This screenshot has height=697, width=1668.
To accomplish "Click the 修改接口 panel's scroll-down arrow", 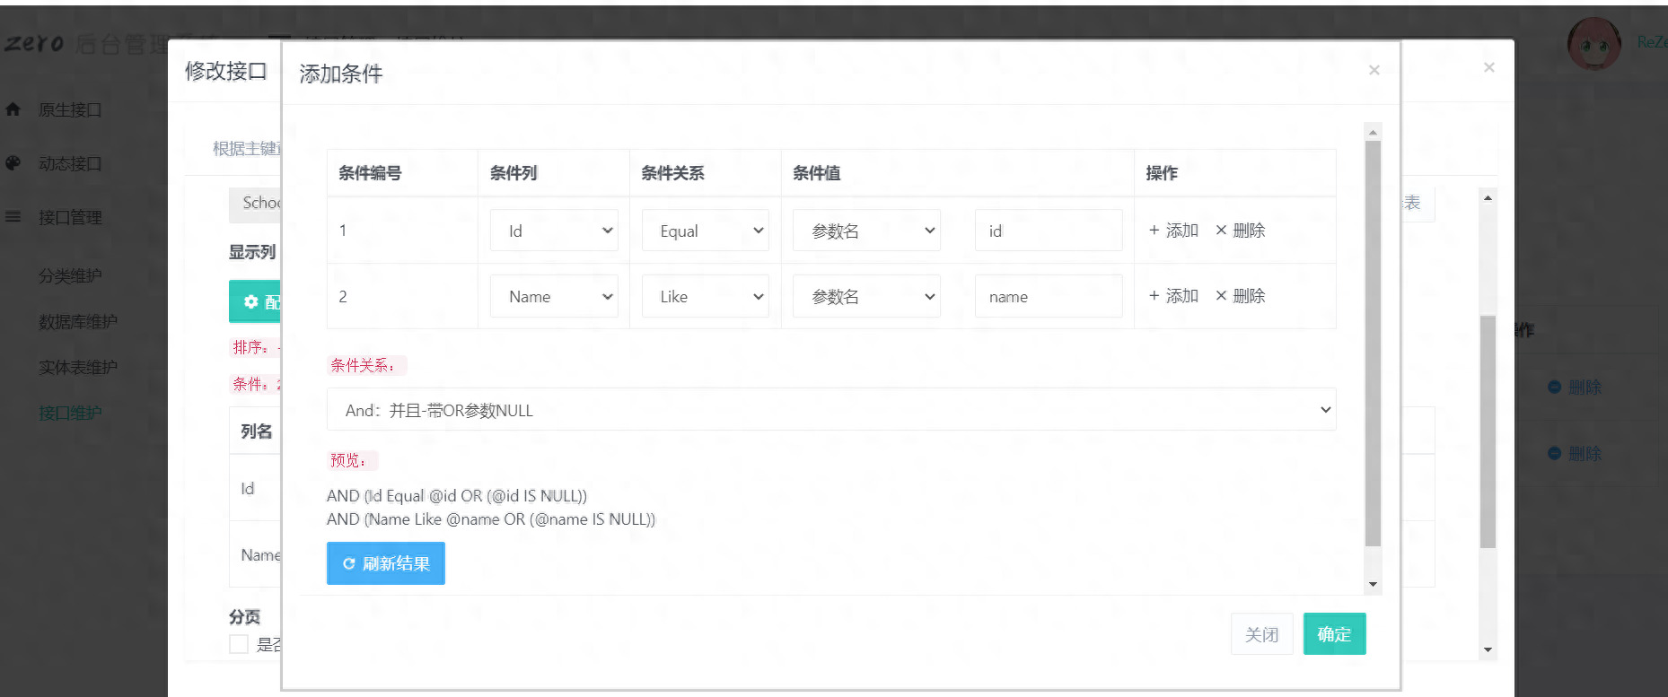I will (1488, 650).
